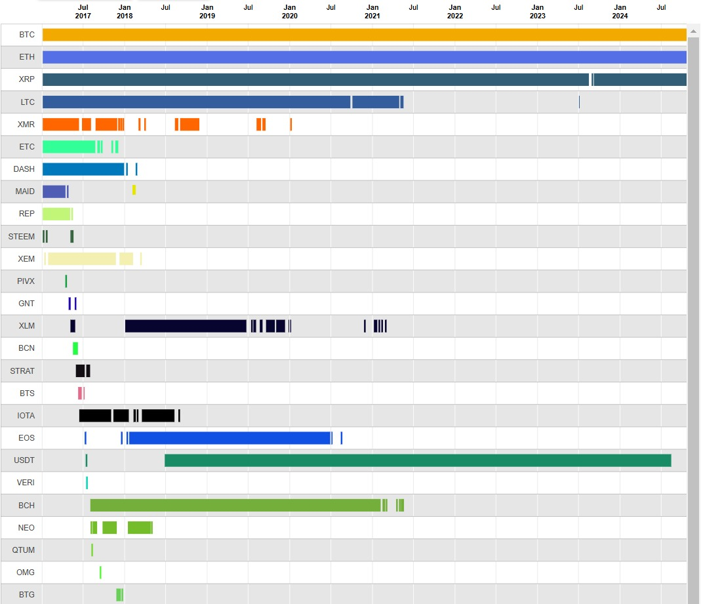Pick the XMR row label

(26, 125)
